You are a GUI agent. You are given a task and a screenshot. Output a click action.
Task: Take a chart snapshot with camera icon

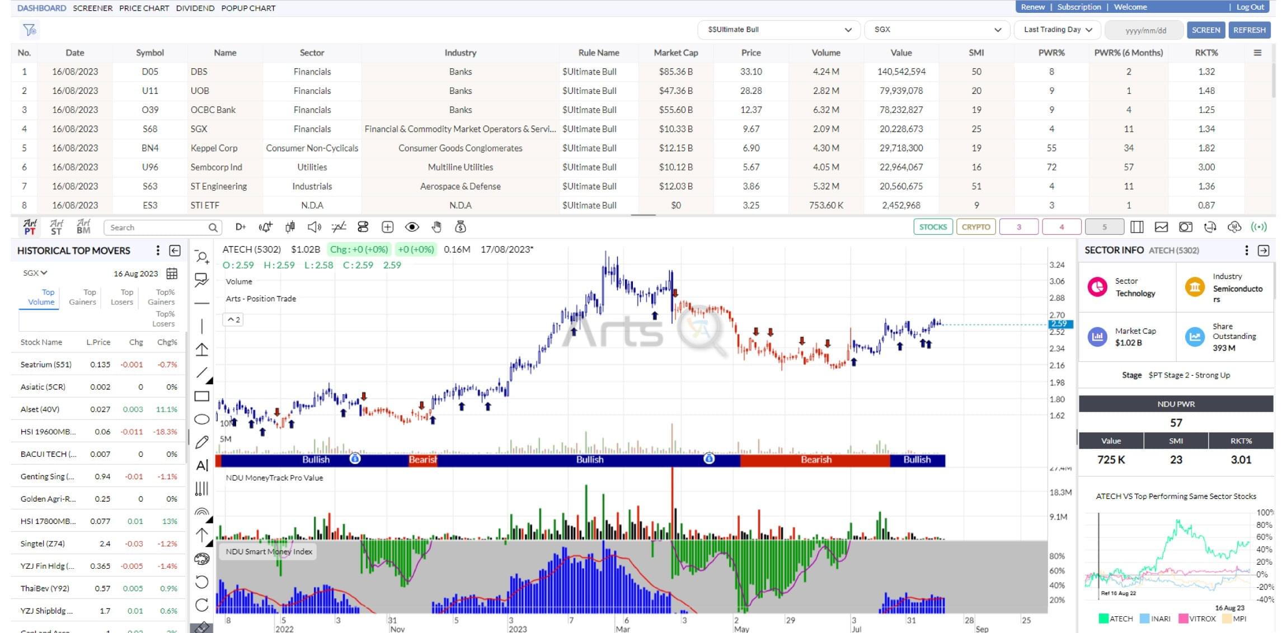pyautogui.click(x=1185, y=227)
